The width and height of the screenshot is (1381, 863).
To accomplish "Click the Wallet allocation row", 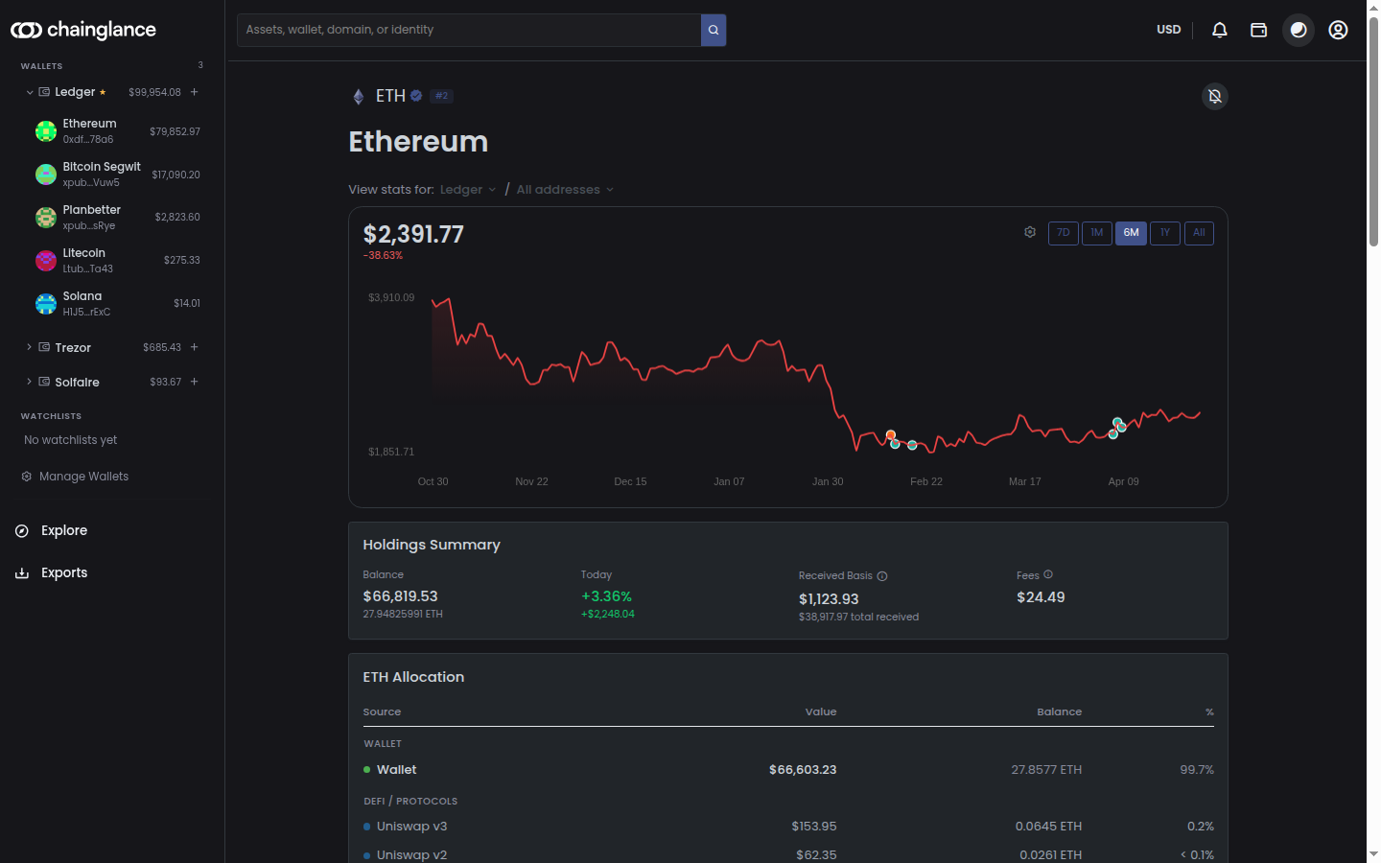I will click(x=788, y=770).
